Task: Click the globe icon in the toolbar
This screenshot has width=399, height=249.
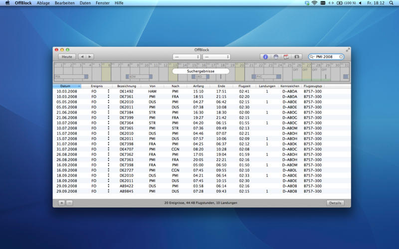Action: 276,57
